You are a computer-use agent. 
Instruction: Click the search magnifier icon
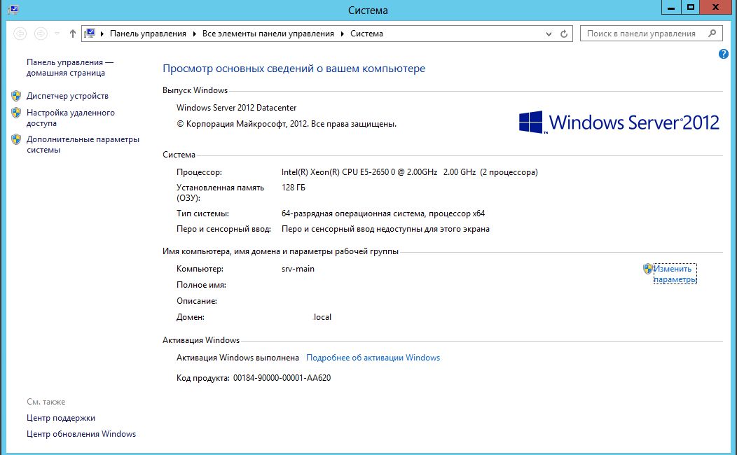(x=712, y=34)
